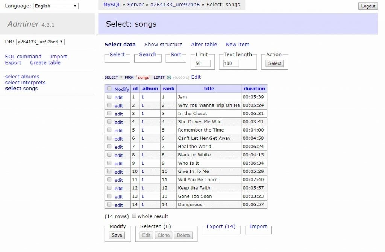Click inside the Limit input field
Screen dimensions: 385x252
click(x=202, y=63)
